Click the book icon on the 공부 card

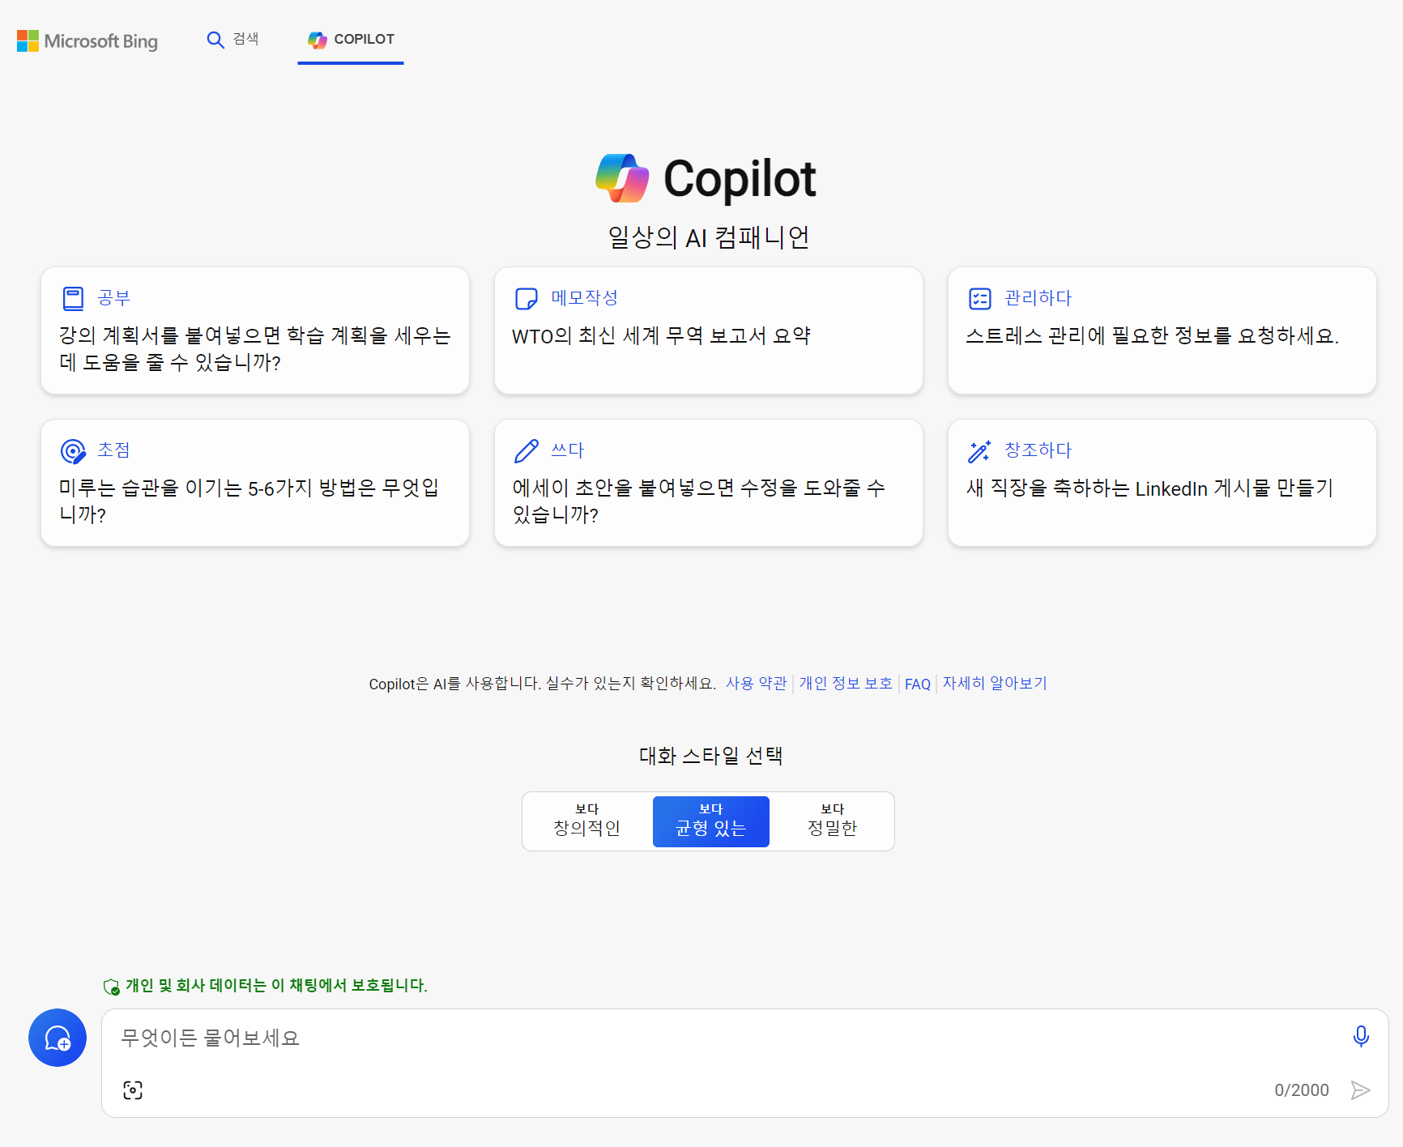pyautogui.click(x=73, y=298)
